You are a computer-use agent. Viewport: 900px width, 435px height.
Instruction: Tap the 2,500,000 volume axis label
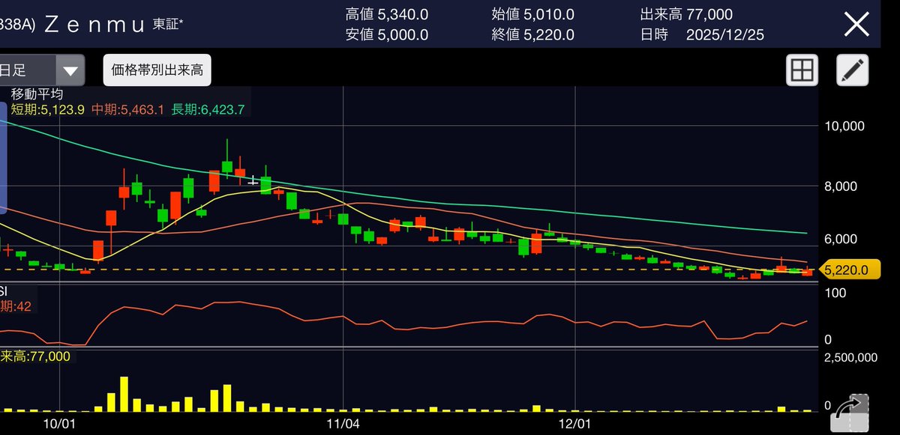pyautogui.click(x=850, y=358)
